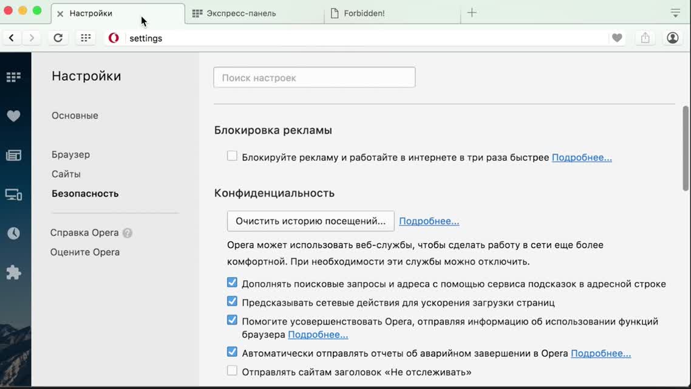The height and width of the screenshot is (389, 691).
Task: Open Основные settings section
Action: [75, 115]
